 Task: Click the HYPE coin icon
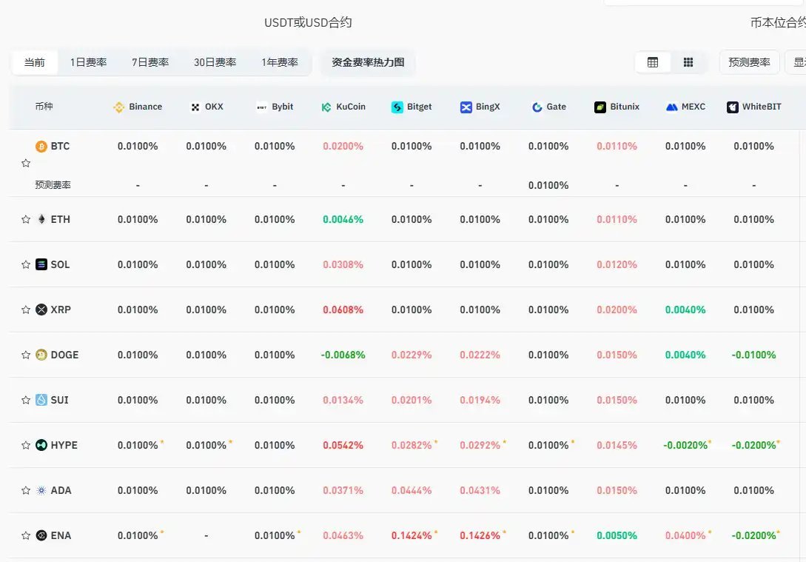click(x=41, y=445)
